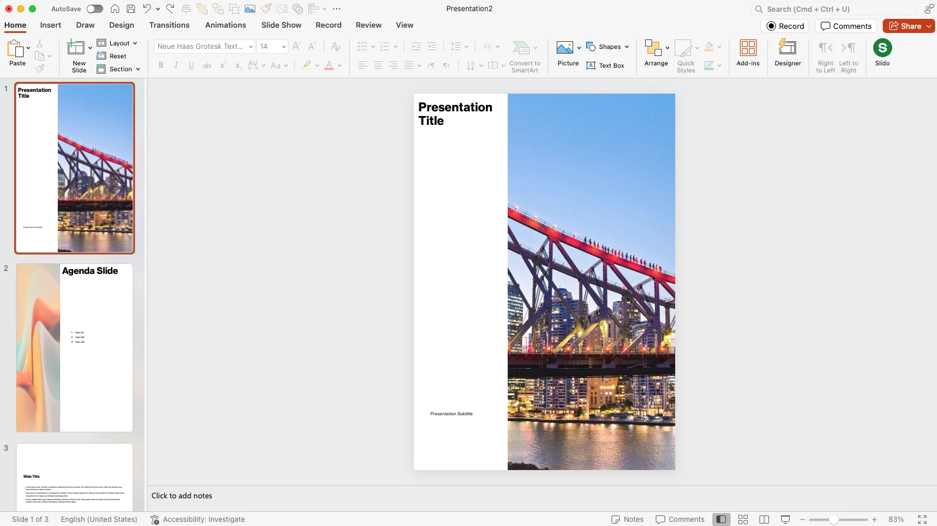937x526 pixels.
Task: Insert a Text Box
Action: (606, 65)
